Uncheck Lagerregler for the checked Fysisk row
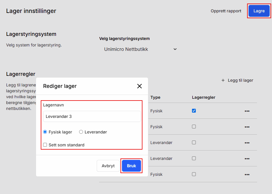 tap(194, 111)
